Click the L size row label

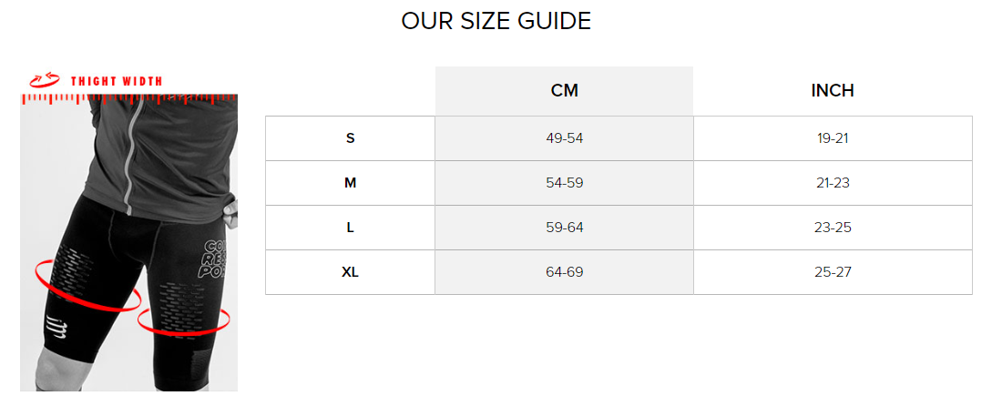[x=350, y=228]
